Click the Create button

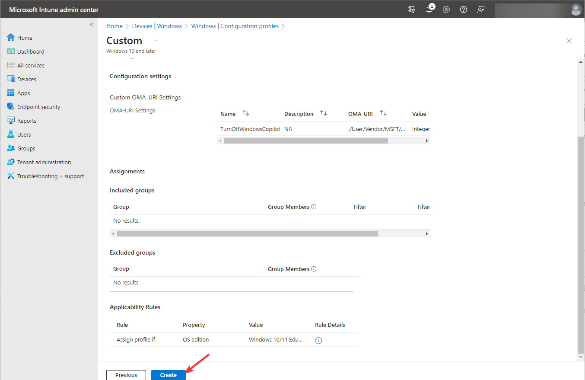tap(168, 375)
